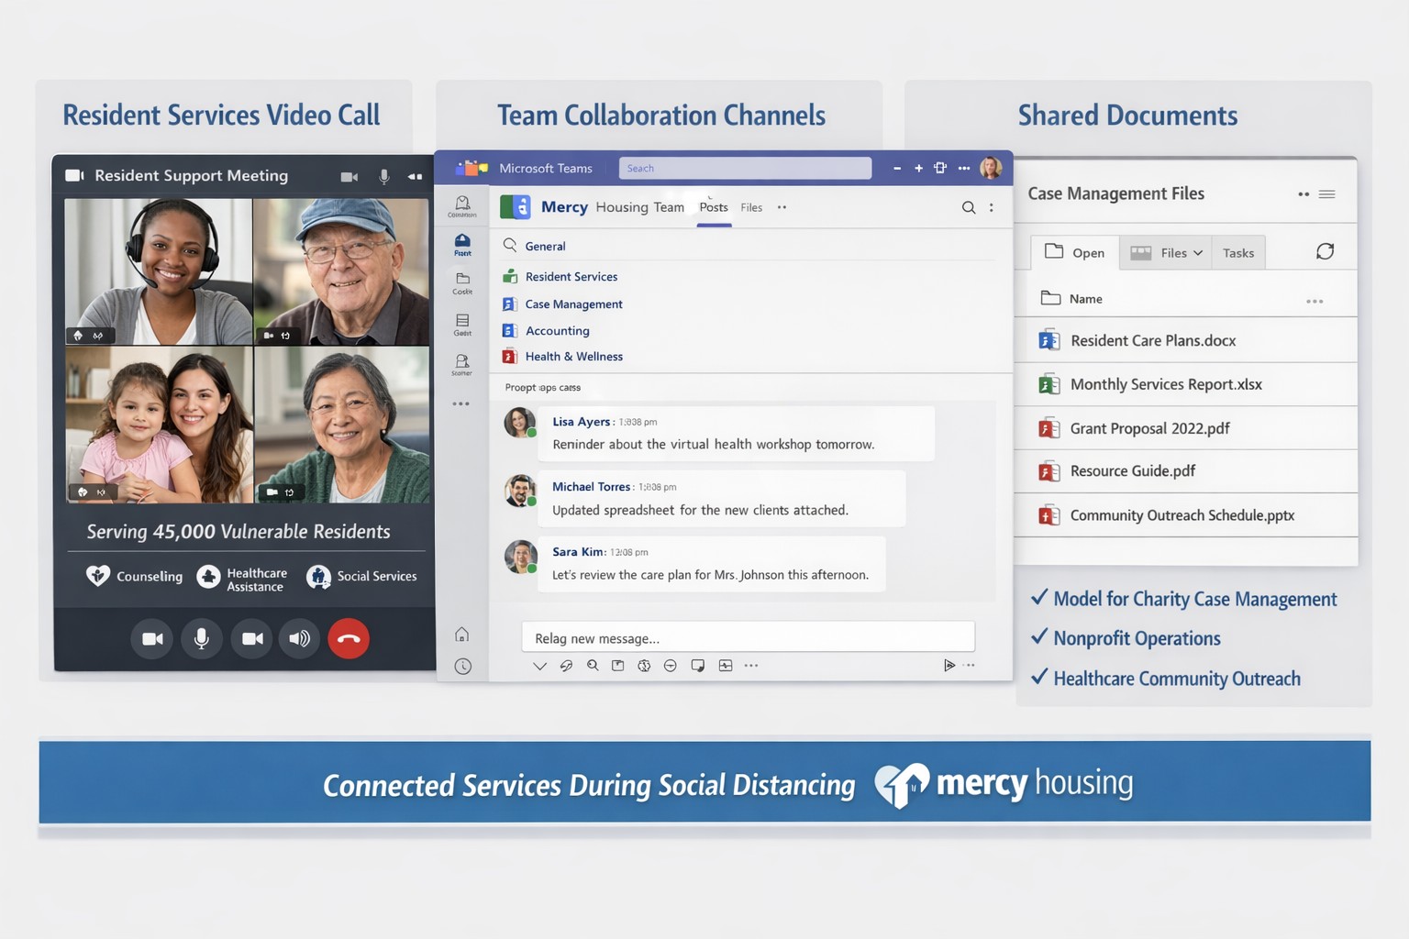Open Grant Proposal 2022.pdf

(1149, 428)
